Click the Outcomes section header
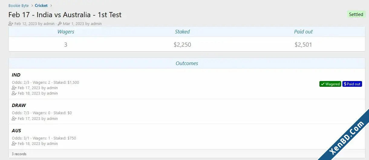 pyautogui.click(x=187, y=63)
